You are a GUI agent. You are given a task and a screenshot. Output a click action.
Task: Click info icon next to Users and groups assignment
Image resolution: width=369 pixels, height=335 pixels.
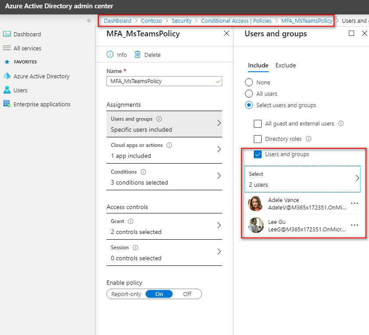159,119
